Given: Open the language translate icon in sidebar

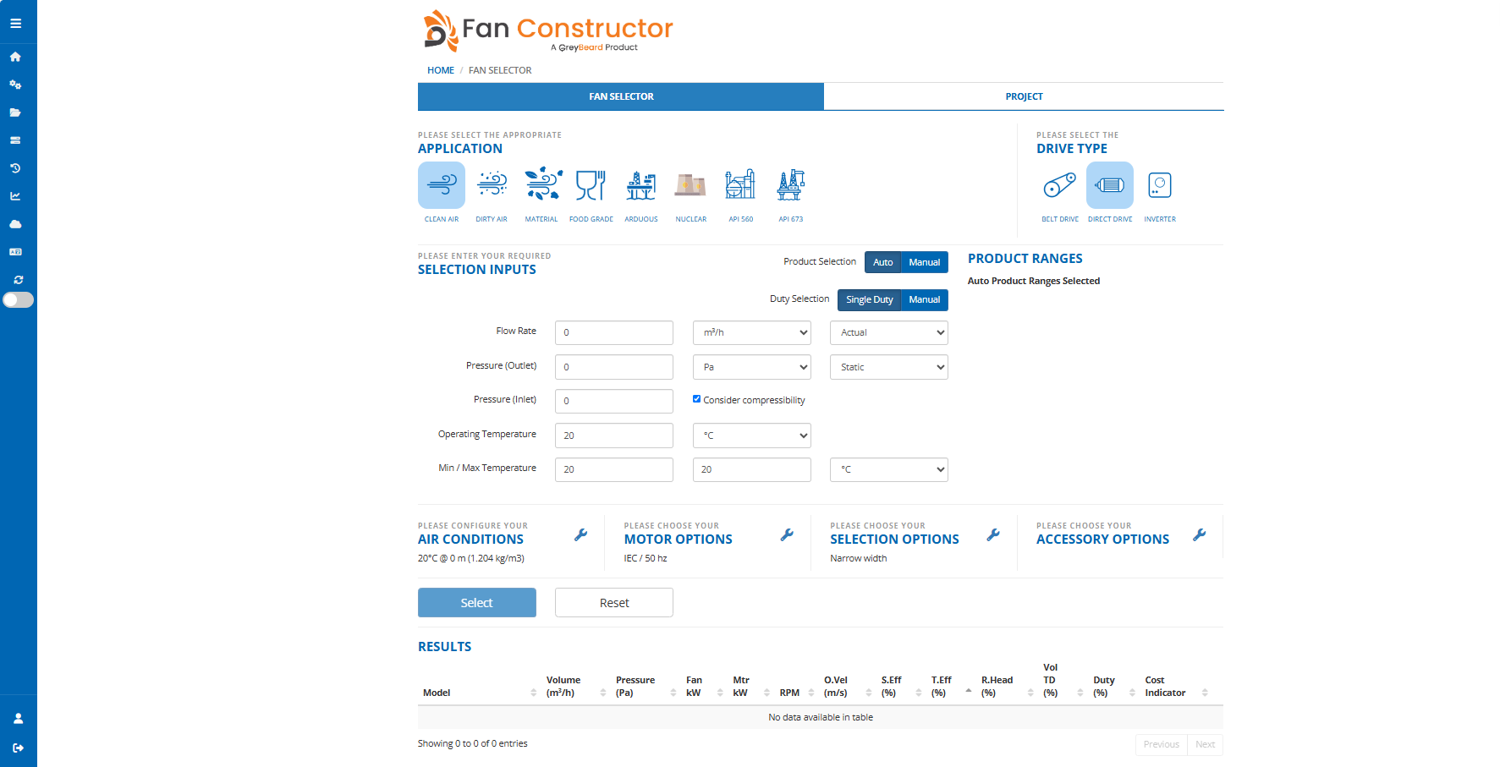Looking at the screenshot, I should [15, 252].
